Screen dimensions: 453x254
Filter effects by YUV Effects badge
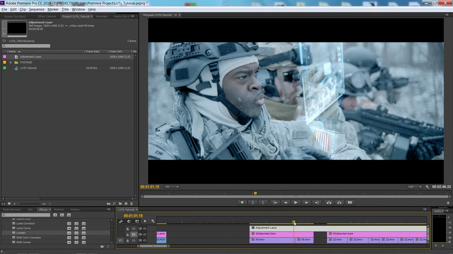point(69,215)
